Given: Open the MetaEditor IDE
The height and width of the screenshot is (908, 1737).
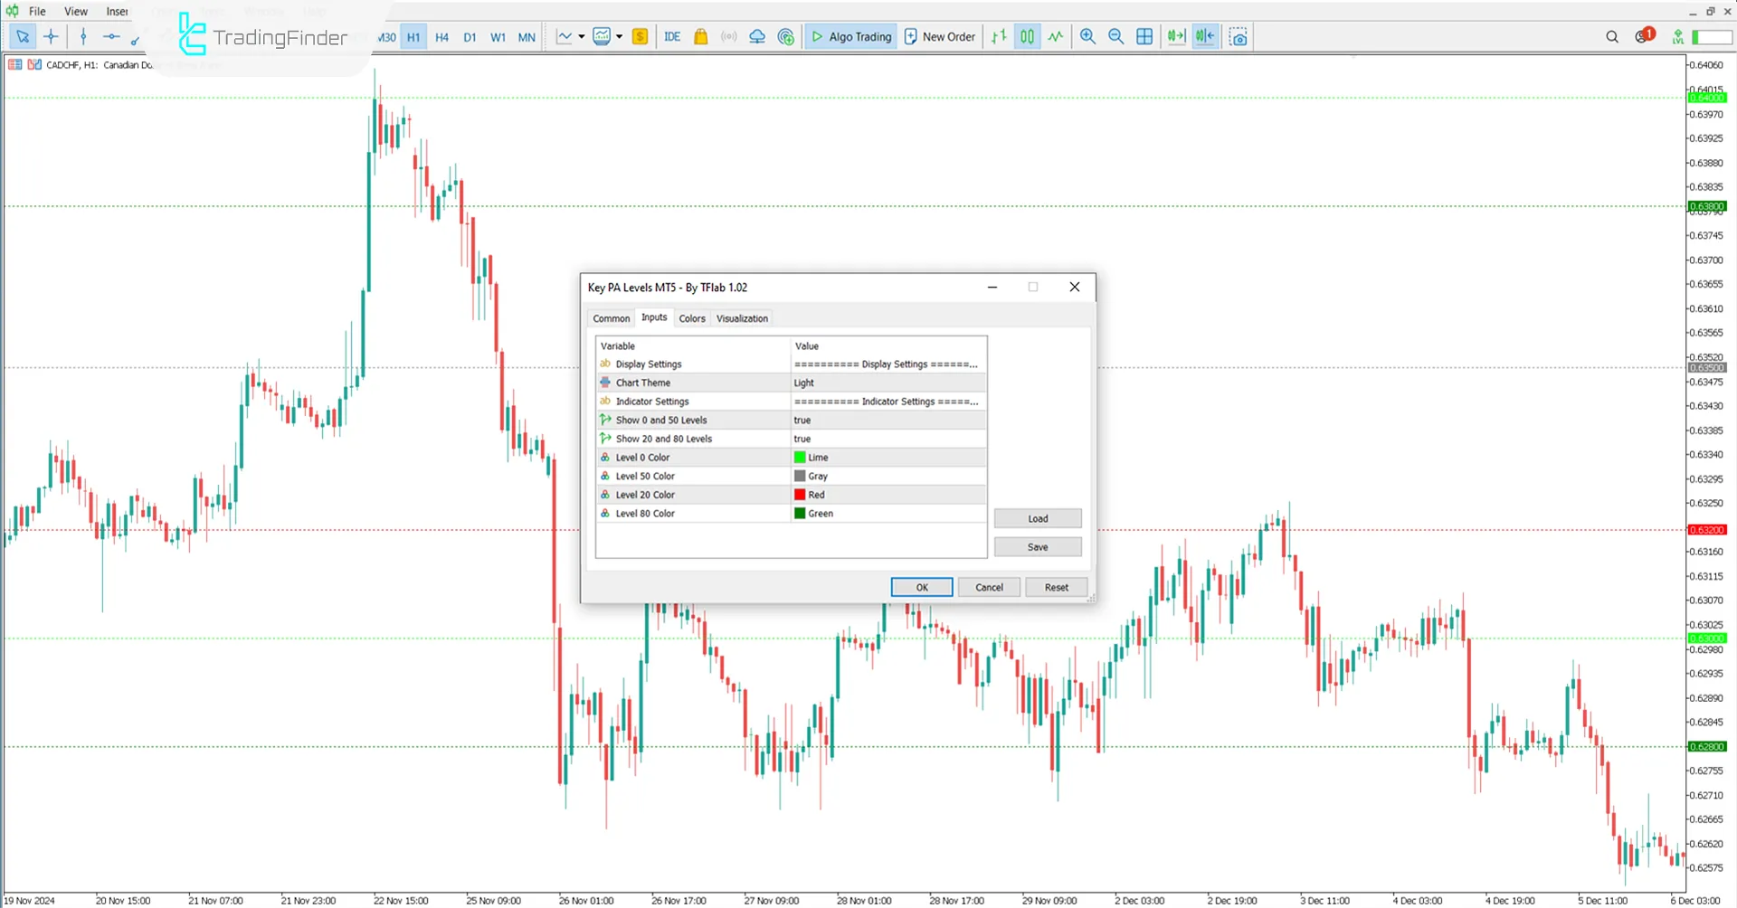Looking at the screenshot, I should [671, 37].
